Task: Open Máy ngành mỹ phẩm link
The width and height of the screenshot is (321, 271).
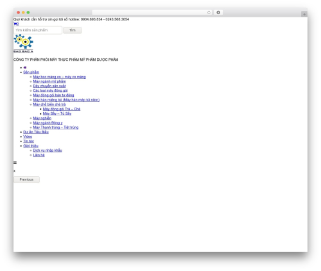Action: click(x=49, y=81)
